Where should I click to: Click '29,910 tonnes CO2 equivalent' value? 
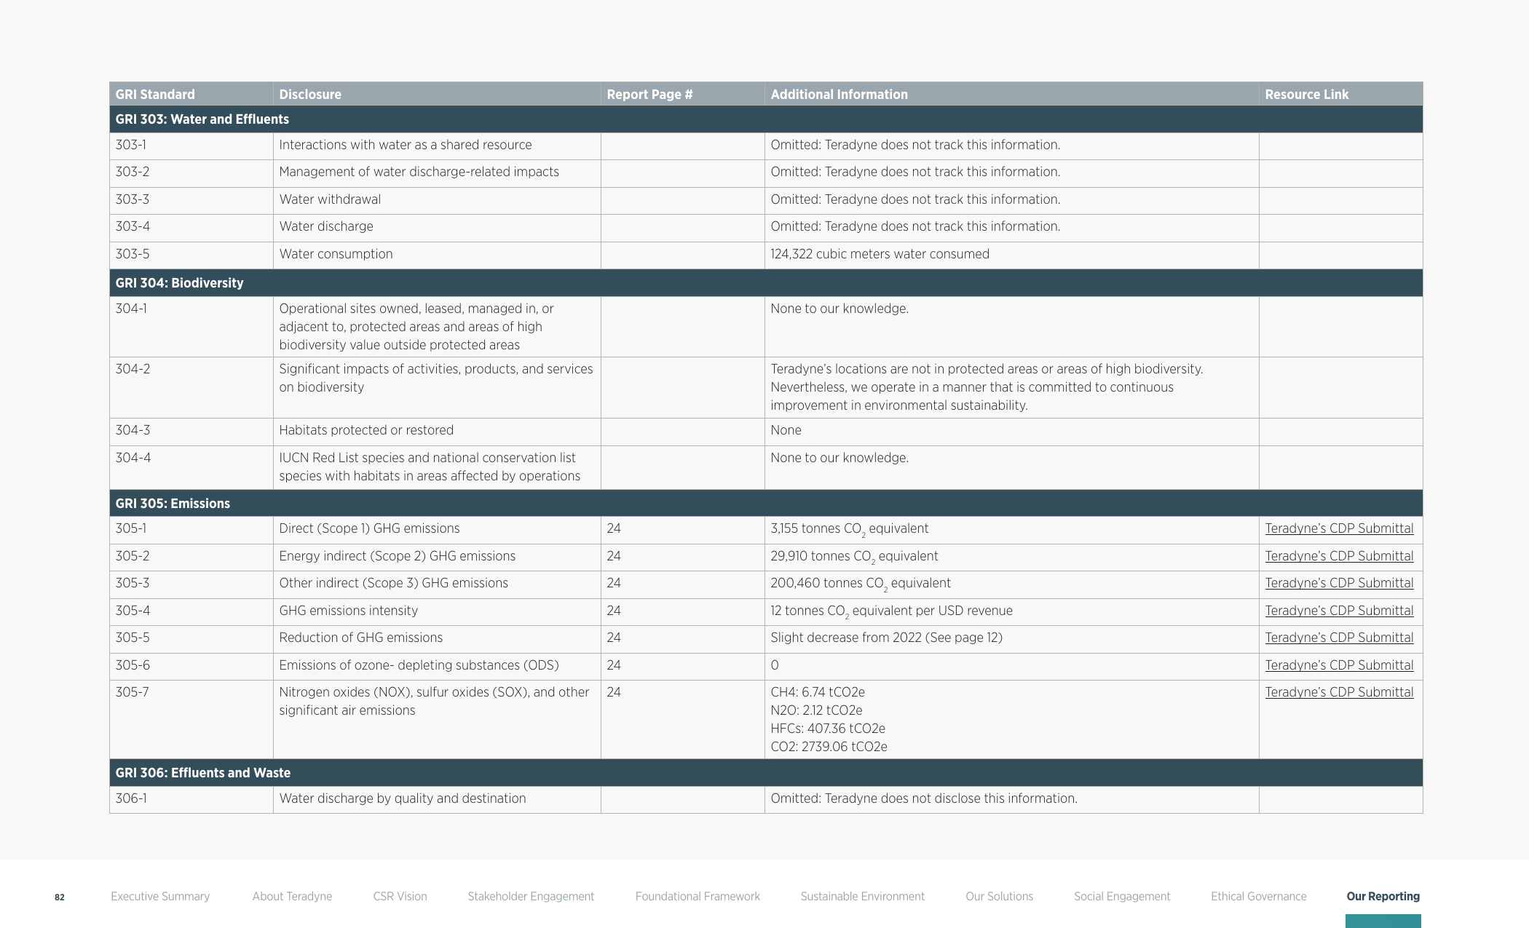854,557
